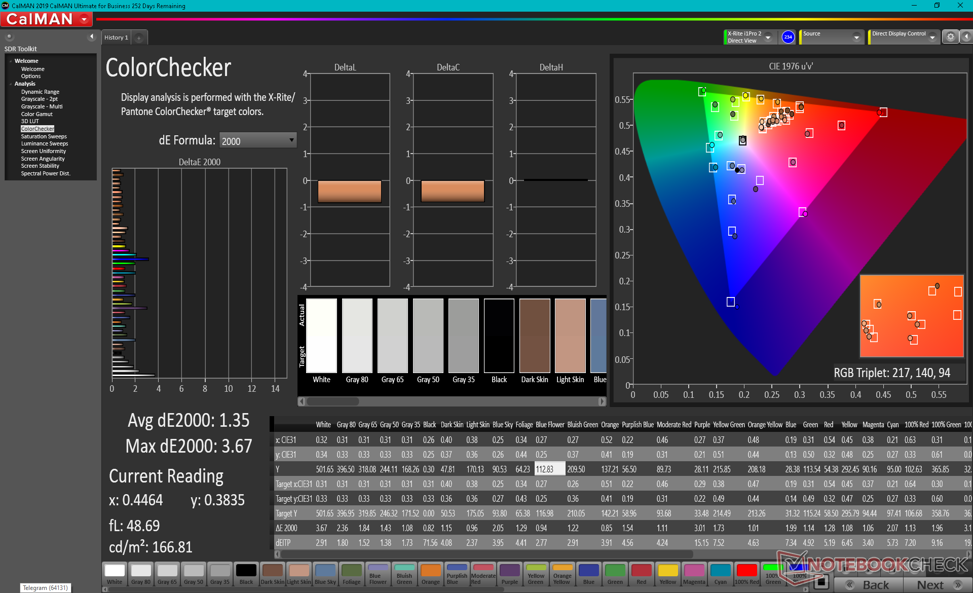Select Grayscale - Multi in the sidebar
This screenshot has height=593, width=973.
point(42,106)
